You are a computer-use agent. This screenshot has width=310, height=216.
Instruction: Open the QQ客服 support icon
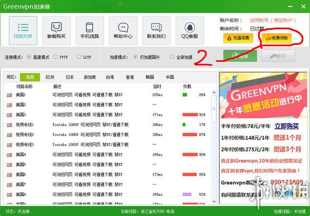point(190,30)
